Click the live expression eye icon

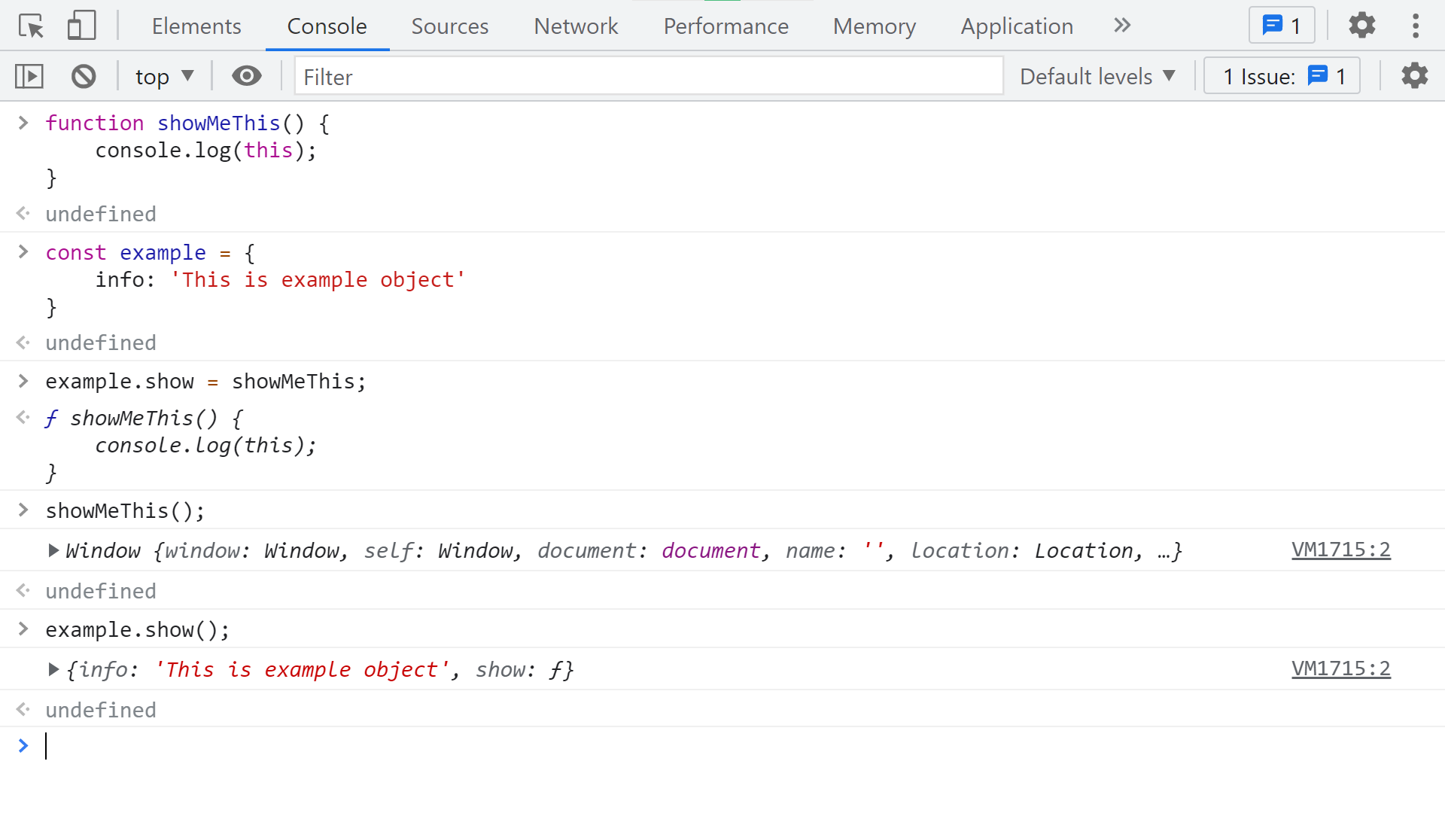tap(246, 76)
